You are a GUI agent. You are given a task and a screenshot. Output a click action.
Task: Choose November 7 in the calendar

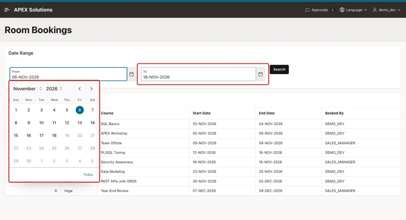tap(92, 110)
